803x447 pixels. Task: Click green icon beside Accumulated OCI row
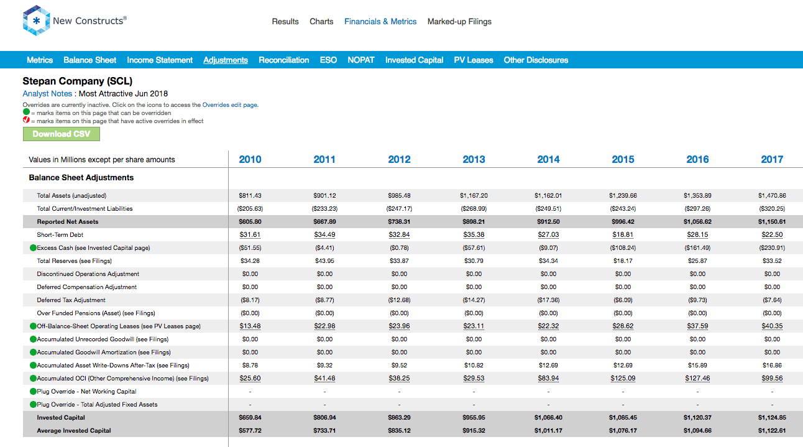pos(33,379)
